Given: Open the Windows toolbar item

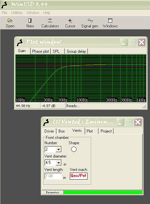Looking at the screenshot, I should (x=110, y=21).
